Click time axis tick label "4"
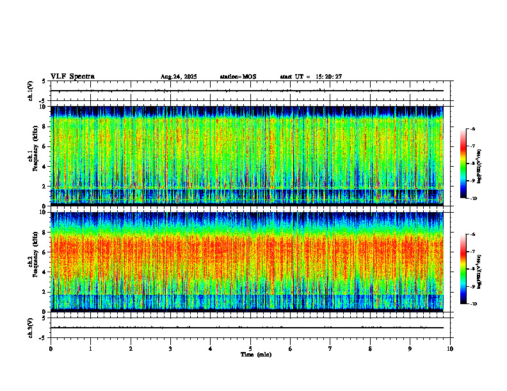The image size is (507, 391). click(211, 349)
